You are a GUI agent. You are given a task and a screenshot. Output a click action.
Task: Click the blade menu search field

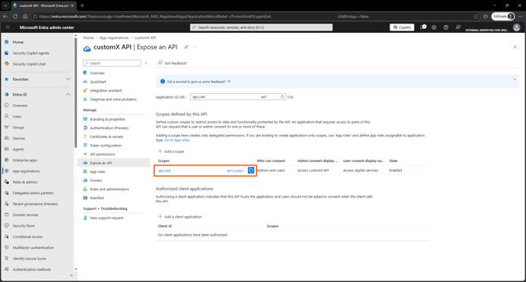(112, 63)
